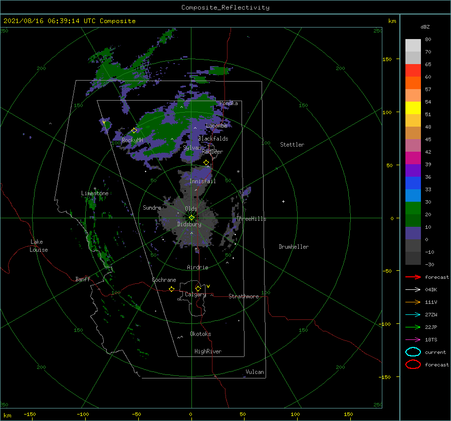
Task: Click the HighRiver town label
Action: (x=208, y=351)
